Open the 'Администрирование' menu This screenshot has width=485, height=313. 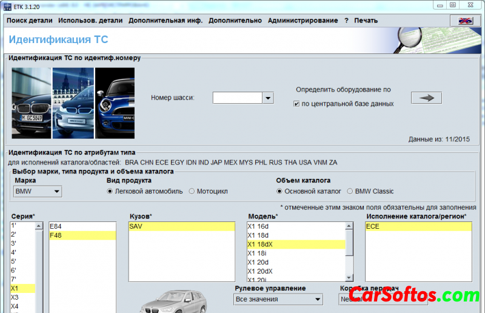(303, 21)
